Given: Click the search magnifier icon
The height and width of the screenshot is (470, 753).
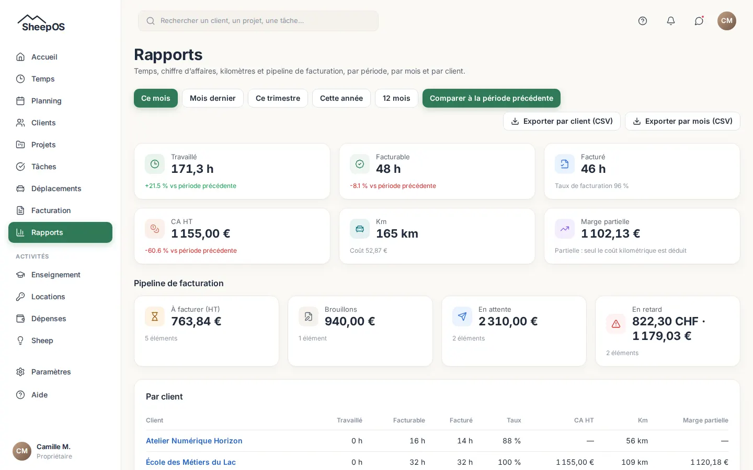Looking at the screenshot, I should [151, 21].
